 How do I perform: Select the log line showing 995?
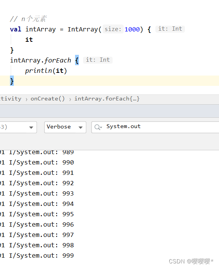coord(37,214)
